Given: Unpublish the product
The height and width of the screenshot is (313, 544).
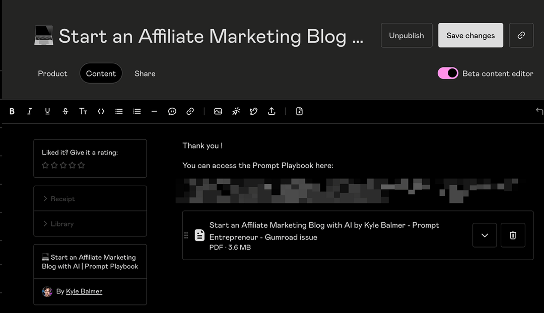Looking at the screenshot, I should pyautogui.click(x=406, y=36).
